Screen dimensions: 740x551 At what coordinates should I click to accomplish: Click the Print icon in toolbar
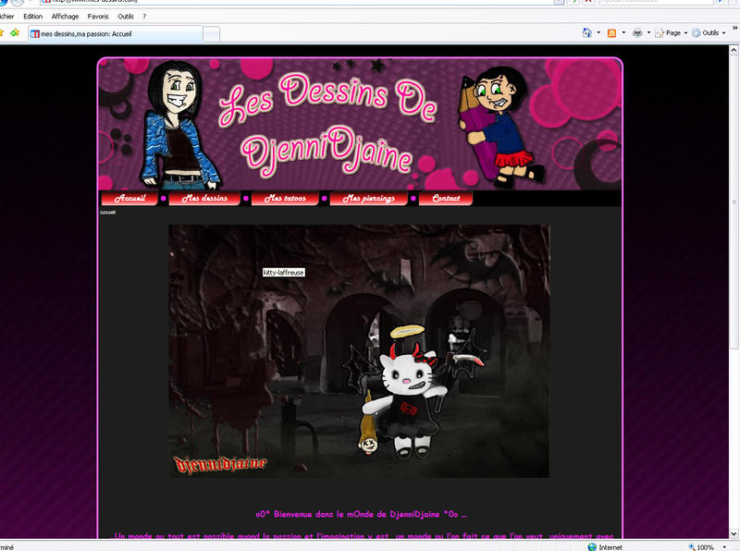point(637,32)
